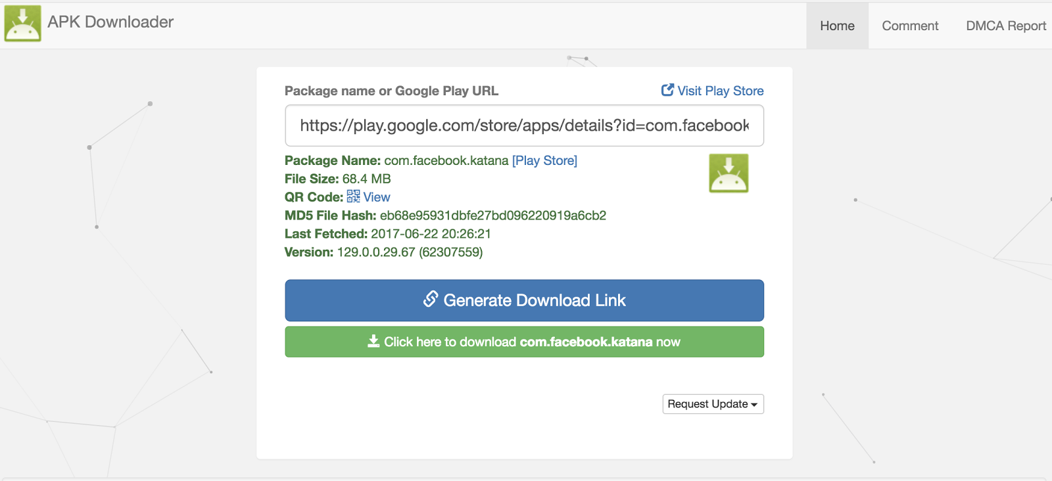Click the download arrow icon on green button
This screenshot has width=1052, height=481.
click(x=373, y=341)
